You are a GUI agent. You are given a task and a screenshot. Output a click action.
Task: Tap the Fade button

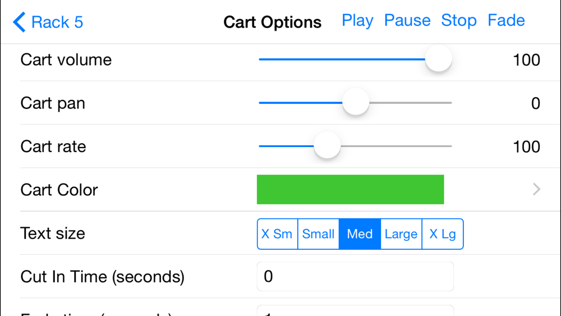[506, 21]
